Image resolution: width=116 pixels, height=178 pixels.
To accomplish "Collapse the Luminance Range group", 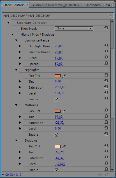I will pyautogui.click(x=16, y=40).
